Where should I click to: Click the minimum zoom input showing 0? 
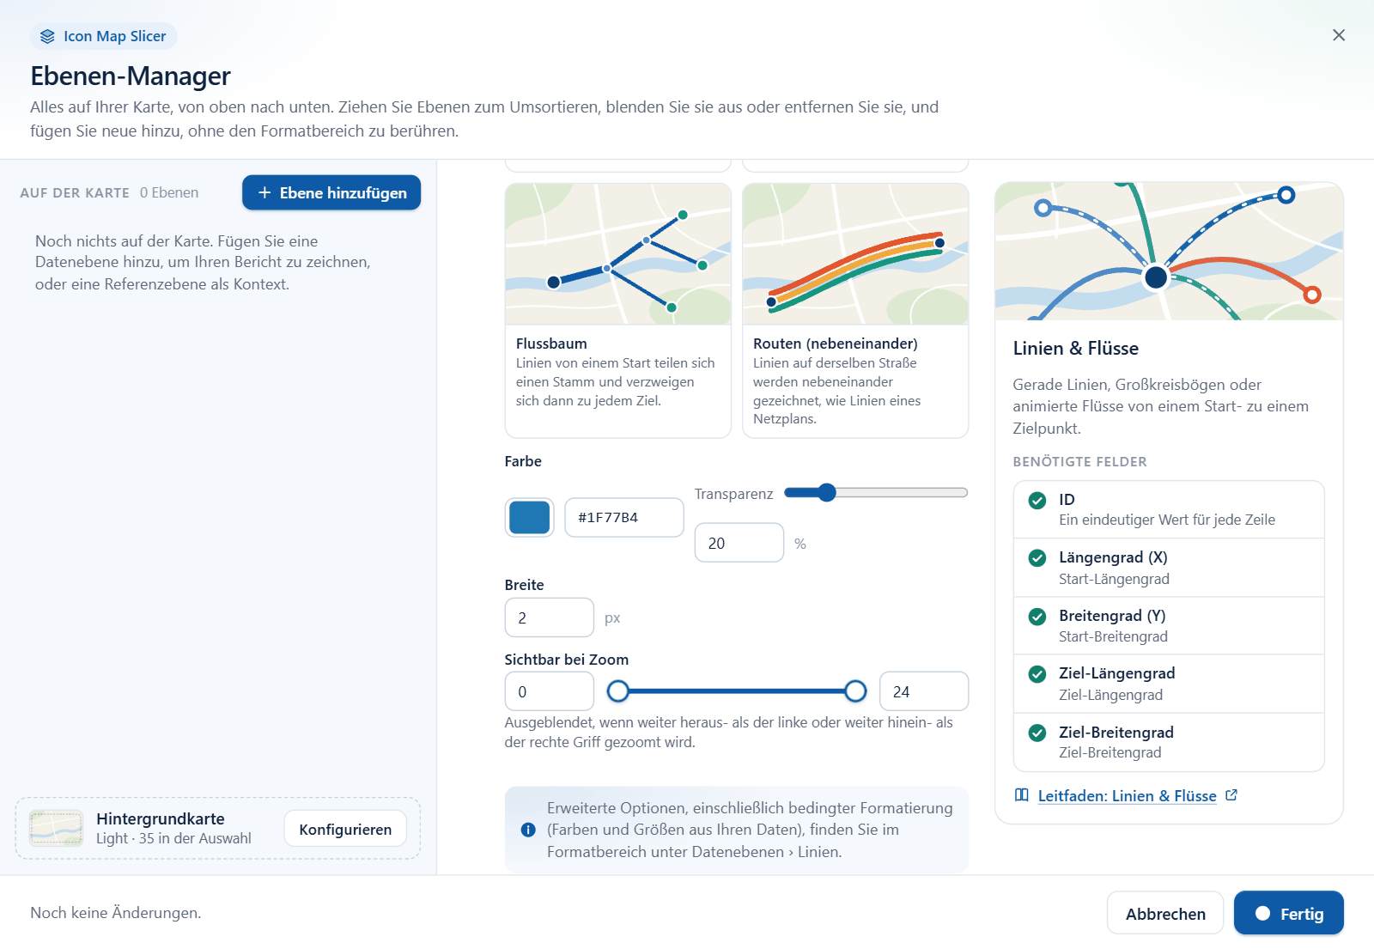tap(549, 691)
